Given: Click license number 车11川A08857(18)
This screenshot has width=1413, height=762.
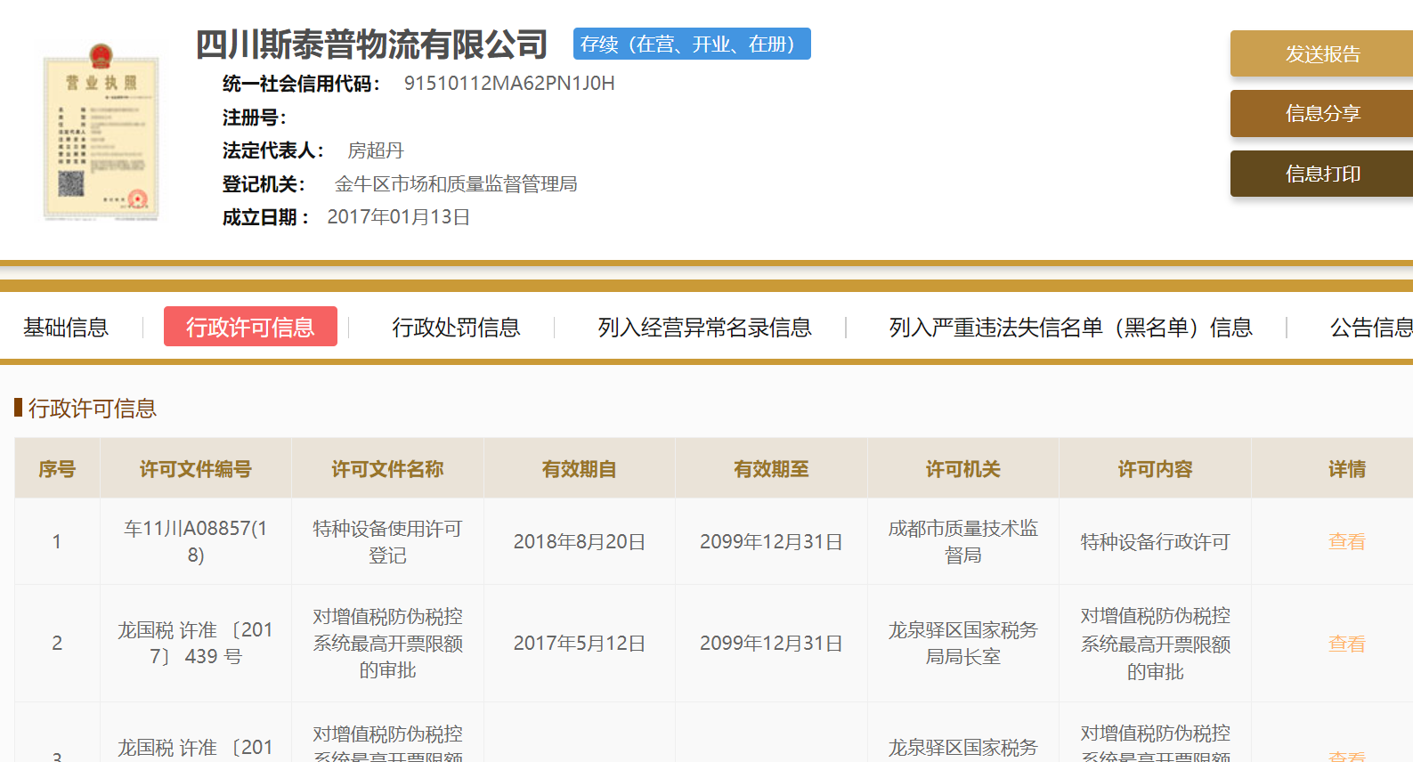Looking at the screenshot, I should (x=196, y=541).
